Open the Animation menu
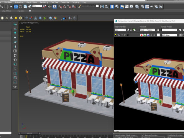This screenshot has height=138, width=184. tap(19, 2)
